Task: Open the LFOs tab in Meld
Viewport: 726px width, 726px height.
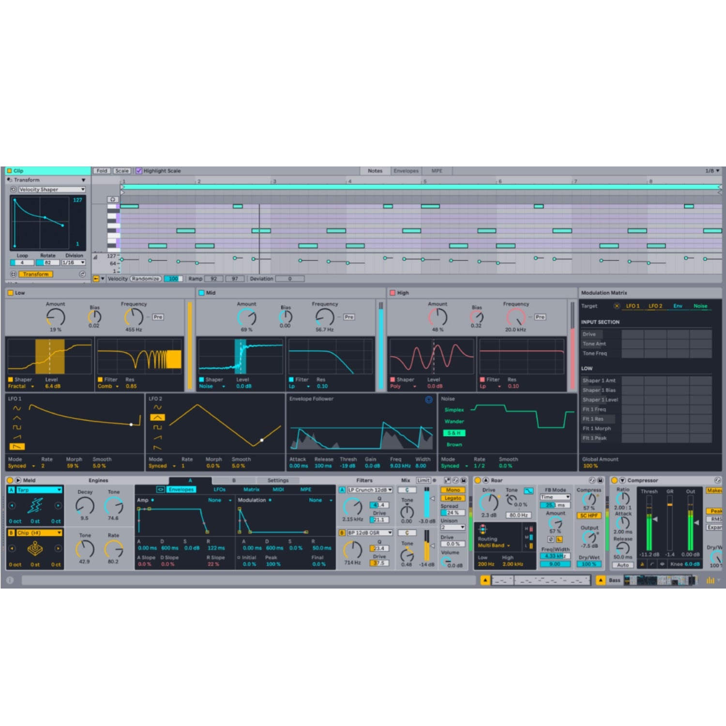Action: (220, 489)
